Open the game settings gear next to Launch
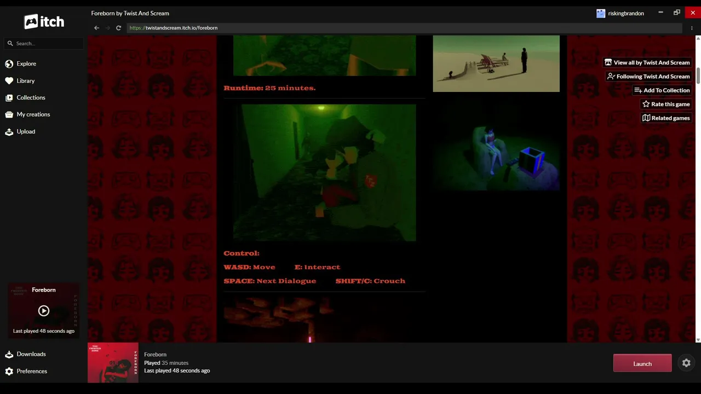701x394 pixels. (x=686, y=363)
